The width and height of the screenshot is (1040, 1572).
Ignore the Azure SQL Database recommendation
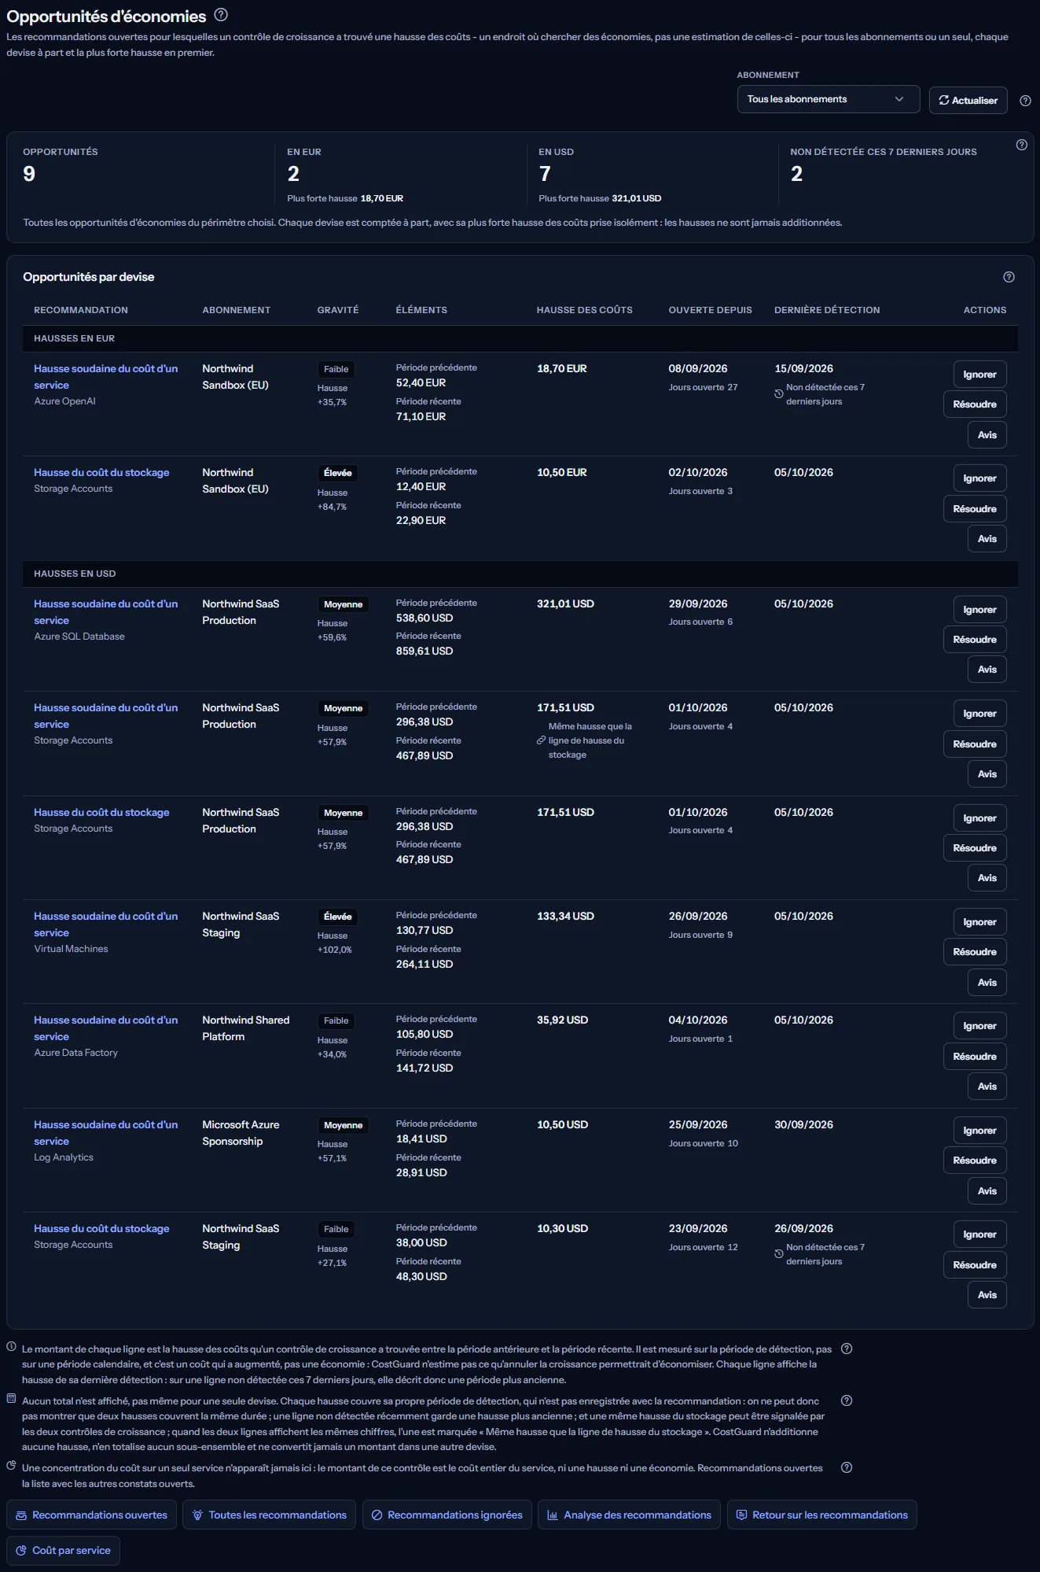click(x=979, y=610)
